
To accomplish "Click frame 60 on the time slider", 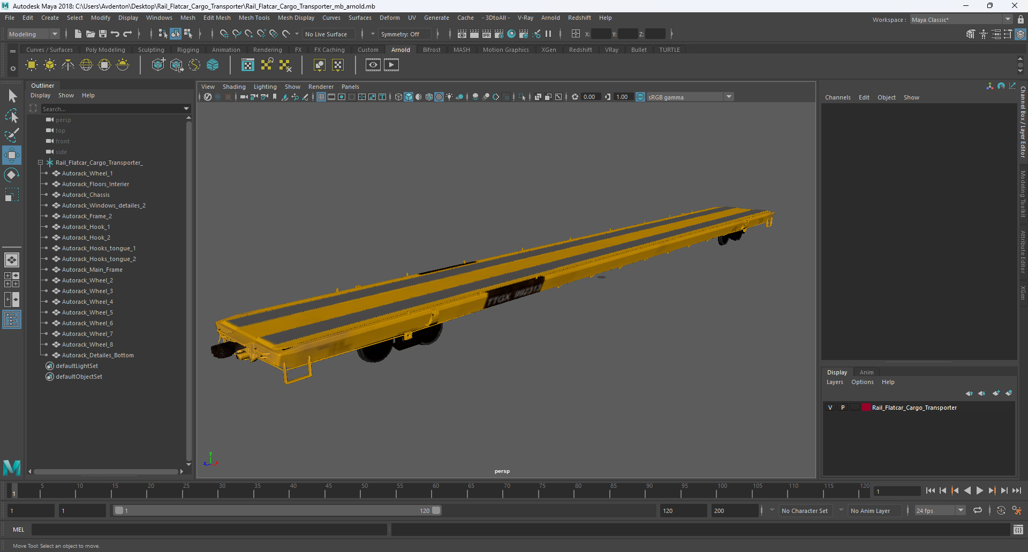I will pos(436,490).
